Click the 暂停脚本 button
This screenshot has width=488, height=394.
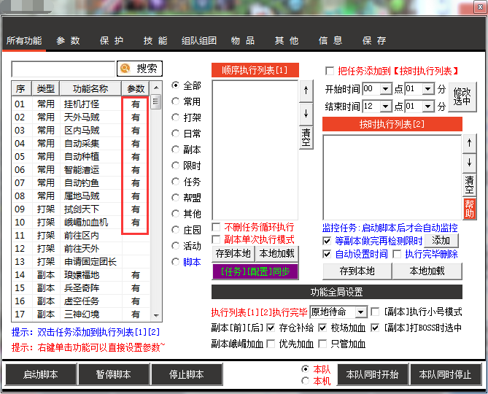tap(114, 374)
